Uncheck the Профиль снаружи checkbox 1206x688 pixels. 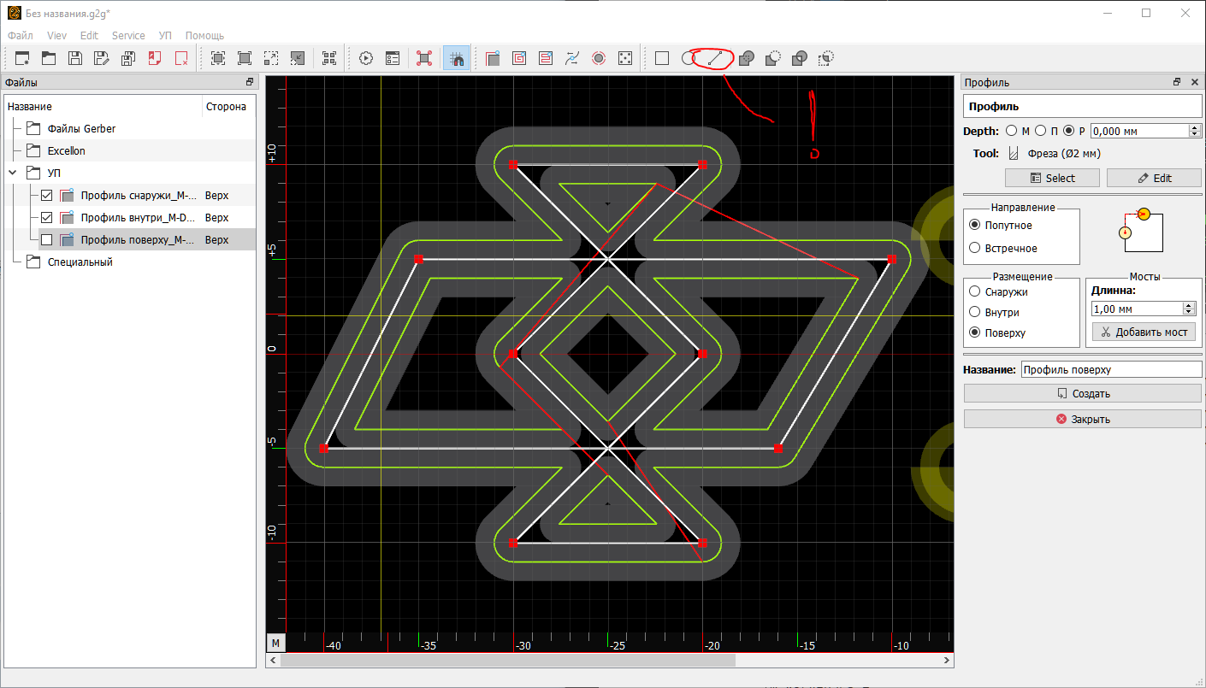(47, 196)
